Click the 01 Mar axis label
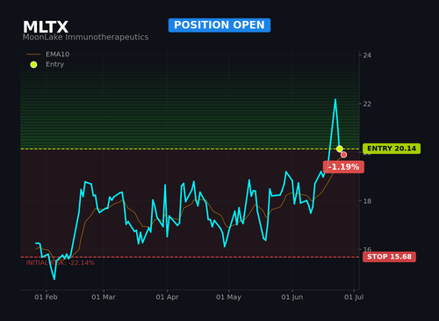Screen dimensions: 439x321 pos(104,297)
